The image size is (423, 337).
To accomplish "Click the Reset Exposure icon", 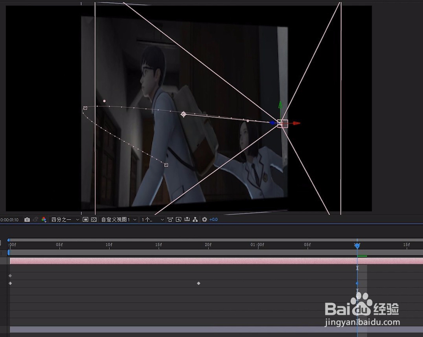I will point(204,220).
